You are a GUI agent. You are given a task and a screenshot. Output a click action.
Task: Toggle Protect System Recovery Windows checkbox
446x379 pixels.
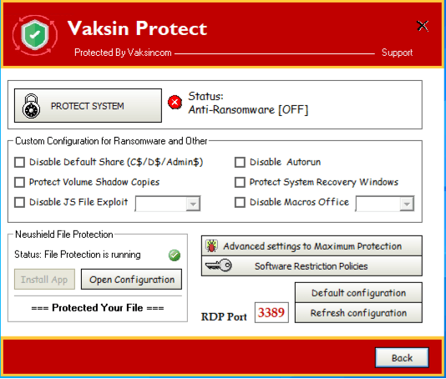click(x=240, y=182)
